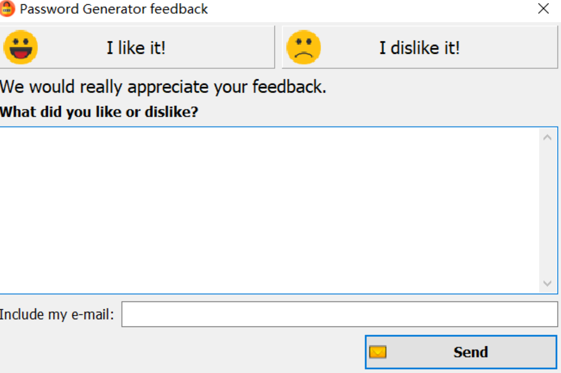Click the vertical scrollbar track of feedback box
Viewport: 561px width, 373px height.
[x=547, y=210]
